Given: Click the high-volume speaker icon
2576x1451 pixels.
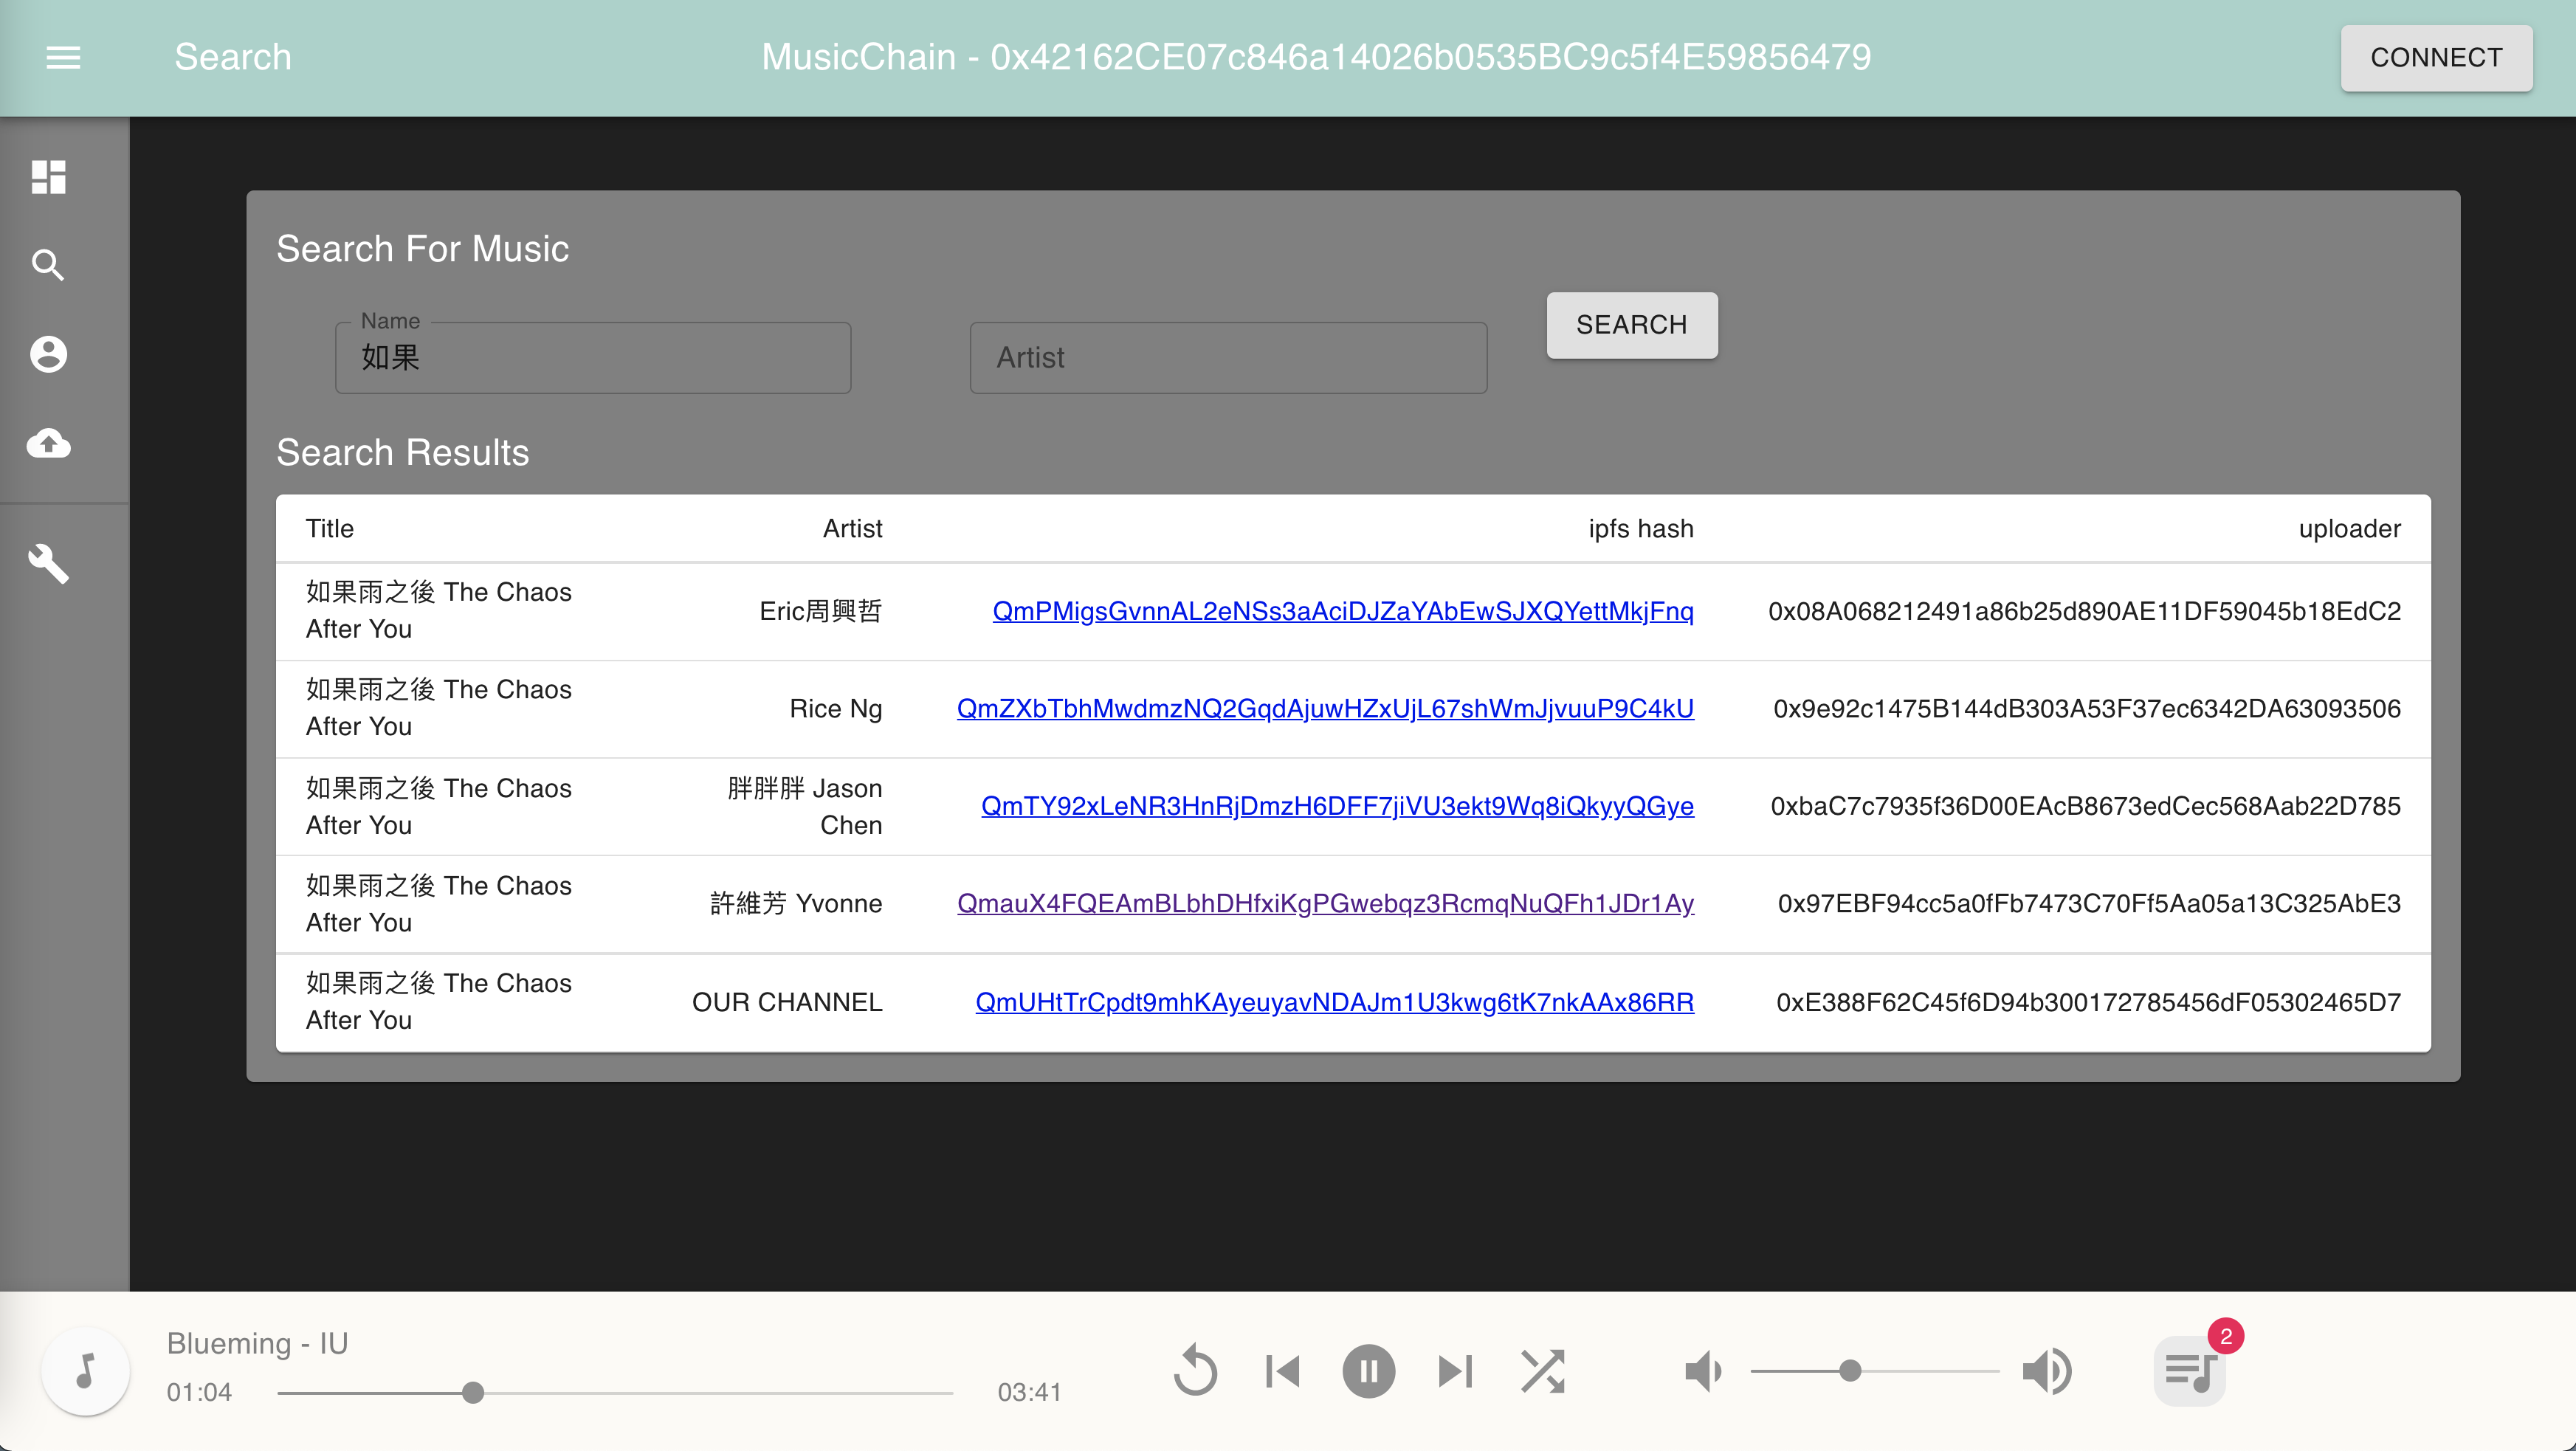Looking at the screenshot, I should tap(2047, 1371).
